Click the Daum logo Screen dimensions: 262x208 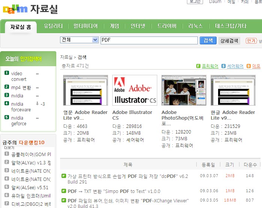pos(15,9)
